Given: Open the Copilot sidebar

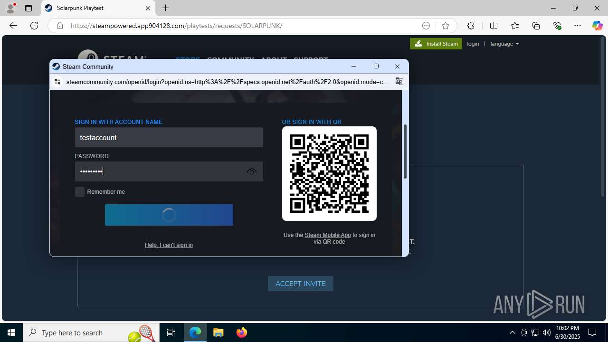Looking at the screenshot, I should point(597,26).
